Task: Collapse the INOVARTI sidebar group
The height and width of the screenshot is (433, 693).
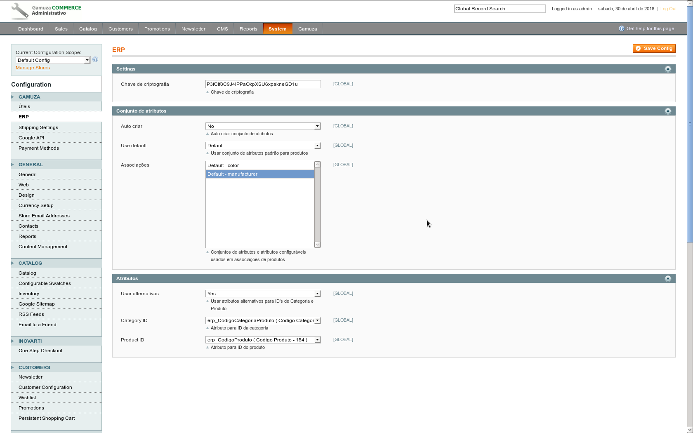Action: [56, 341]
